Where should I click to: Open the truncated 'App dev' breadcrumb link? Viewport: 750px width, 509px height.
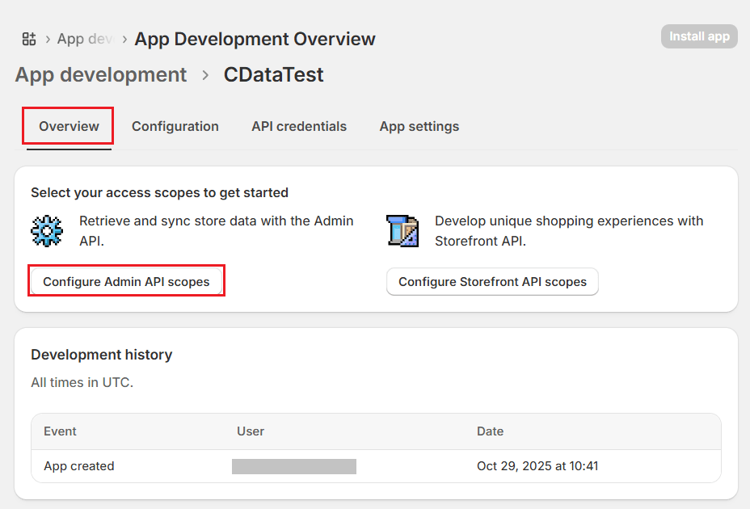click(x=85, y=39)
